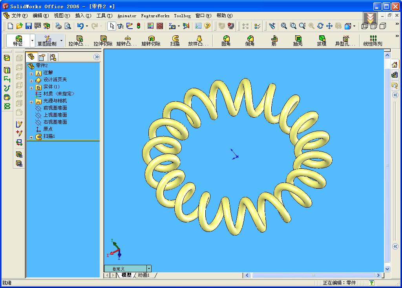The image size is (402, 288).
Task: Switch to the 动画1 tab
Action: coord(144,275)
